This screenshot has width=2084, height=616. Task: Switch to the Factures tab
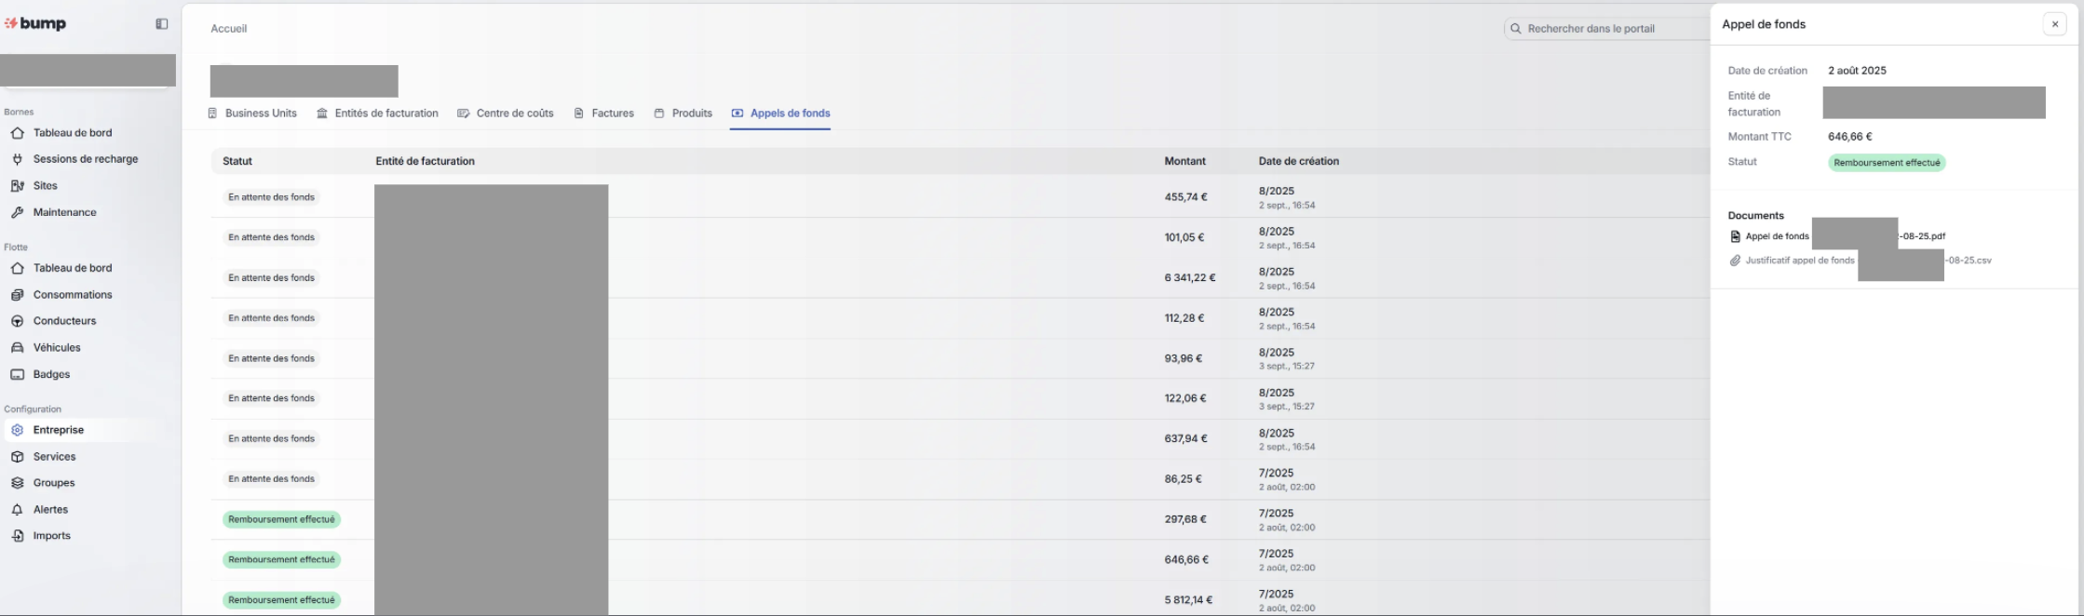pos(604,114)
